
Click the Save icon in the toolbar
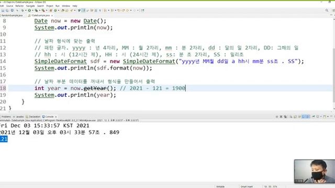pyautogui.click(x=3, y=10)
